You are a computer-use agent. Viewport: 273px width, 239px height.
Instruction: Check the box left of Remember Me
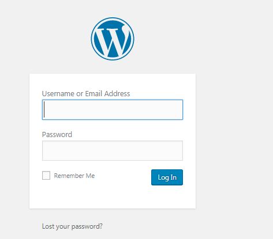[46, 176]
